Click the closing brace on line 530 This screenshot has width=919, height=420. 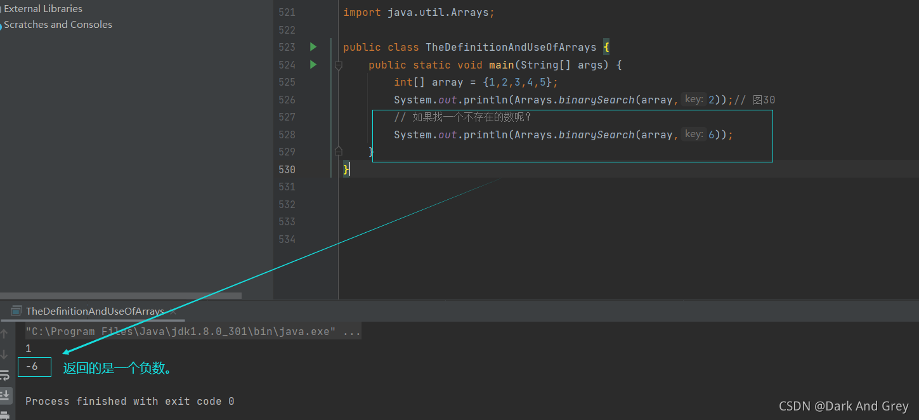(346, 169)
